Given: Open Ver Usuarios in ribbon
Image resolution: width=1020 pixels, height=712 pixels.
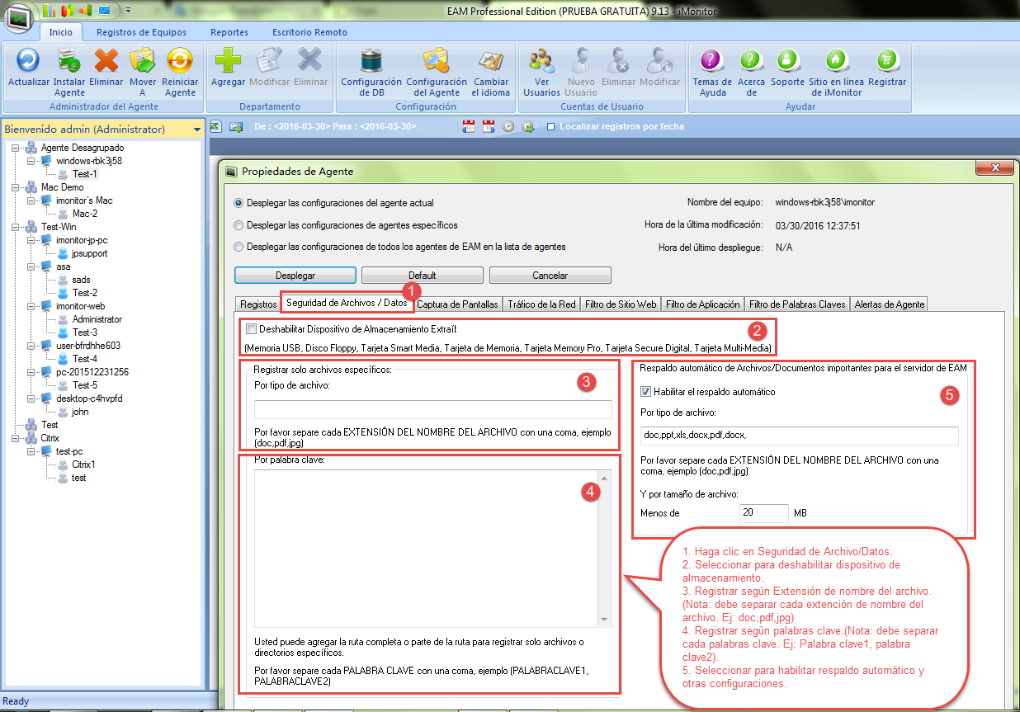Looking at the screenshot, I should (x=541, y=61).
